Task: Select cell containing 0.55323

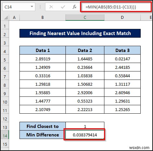Action: point(85,101)
